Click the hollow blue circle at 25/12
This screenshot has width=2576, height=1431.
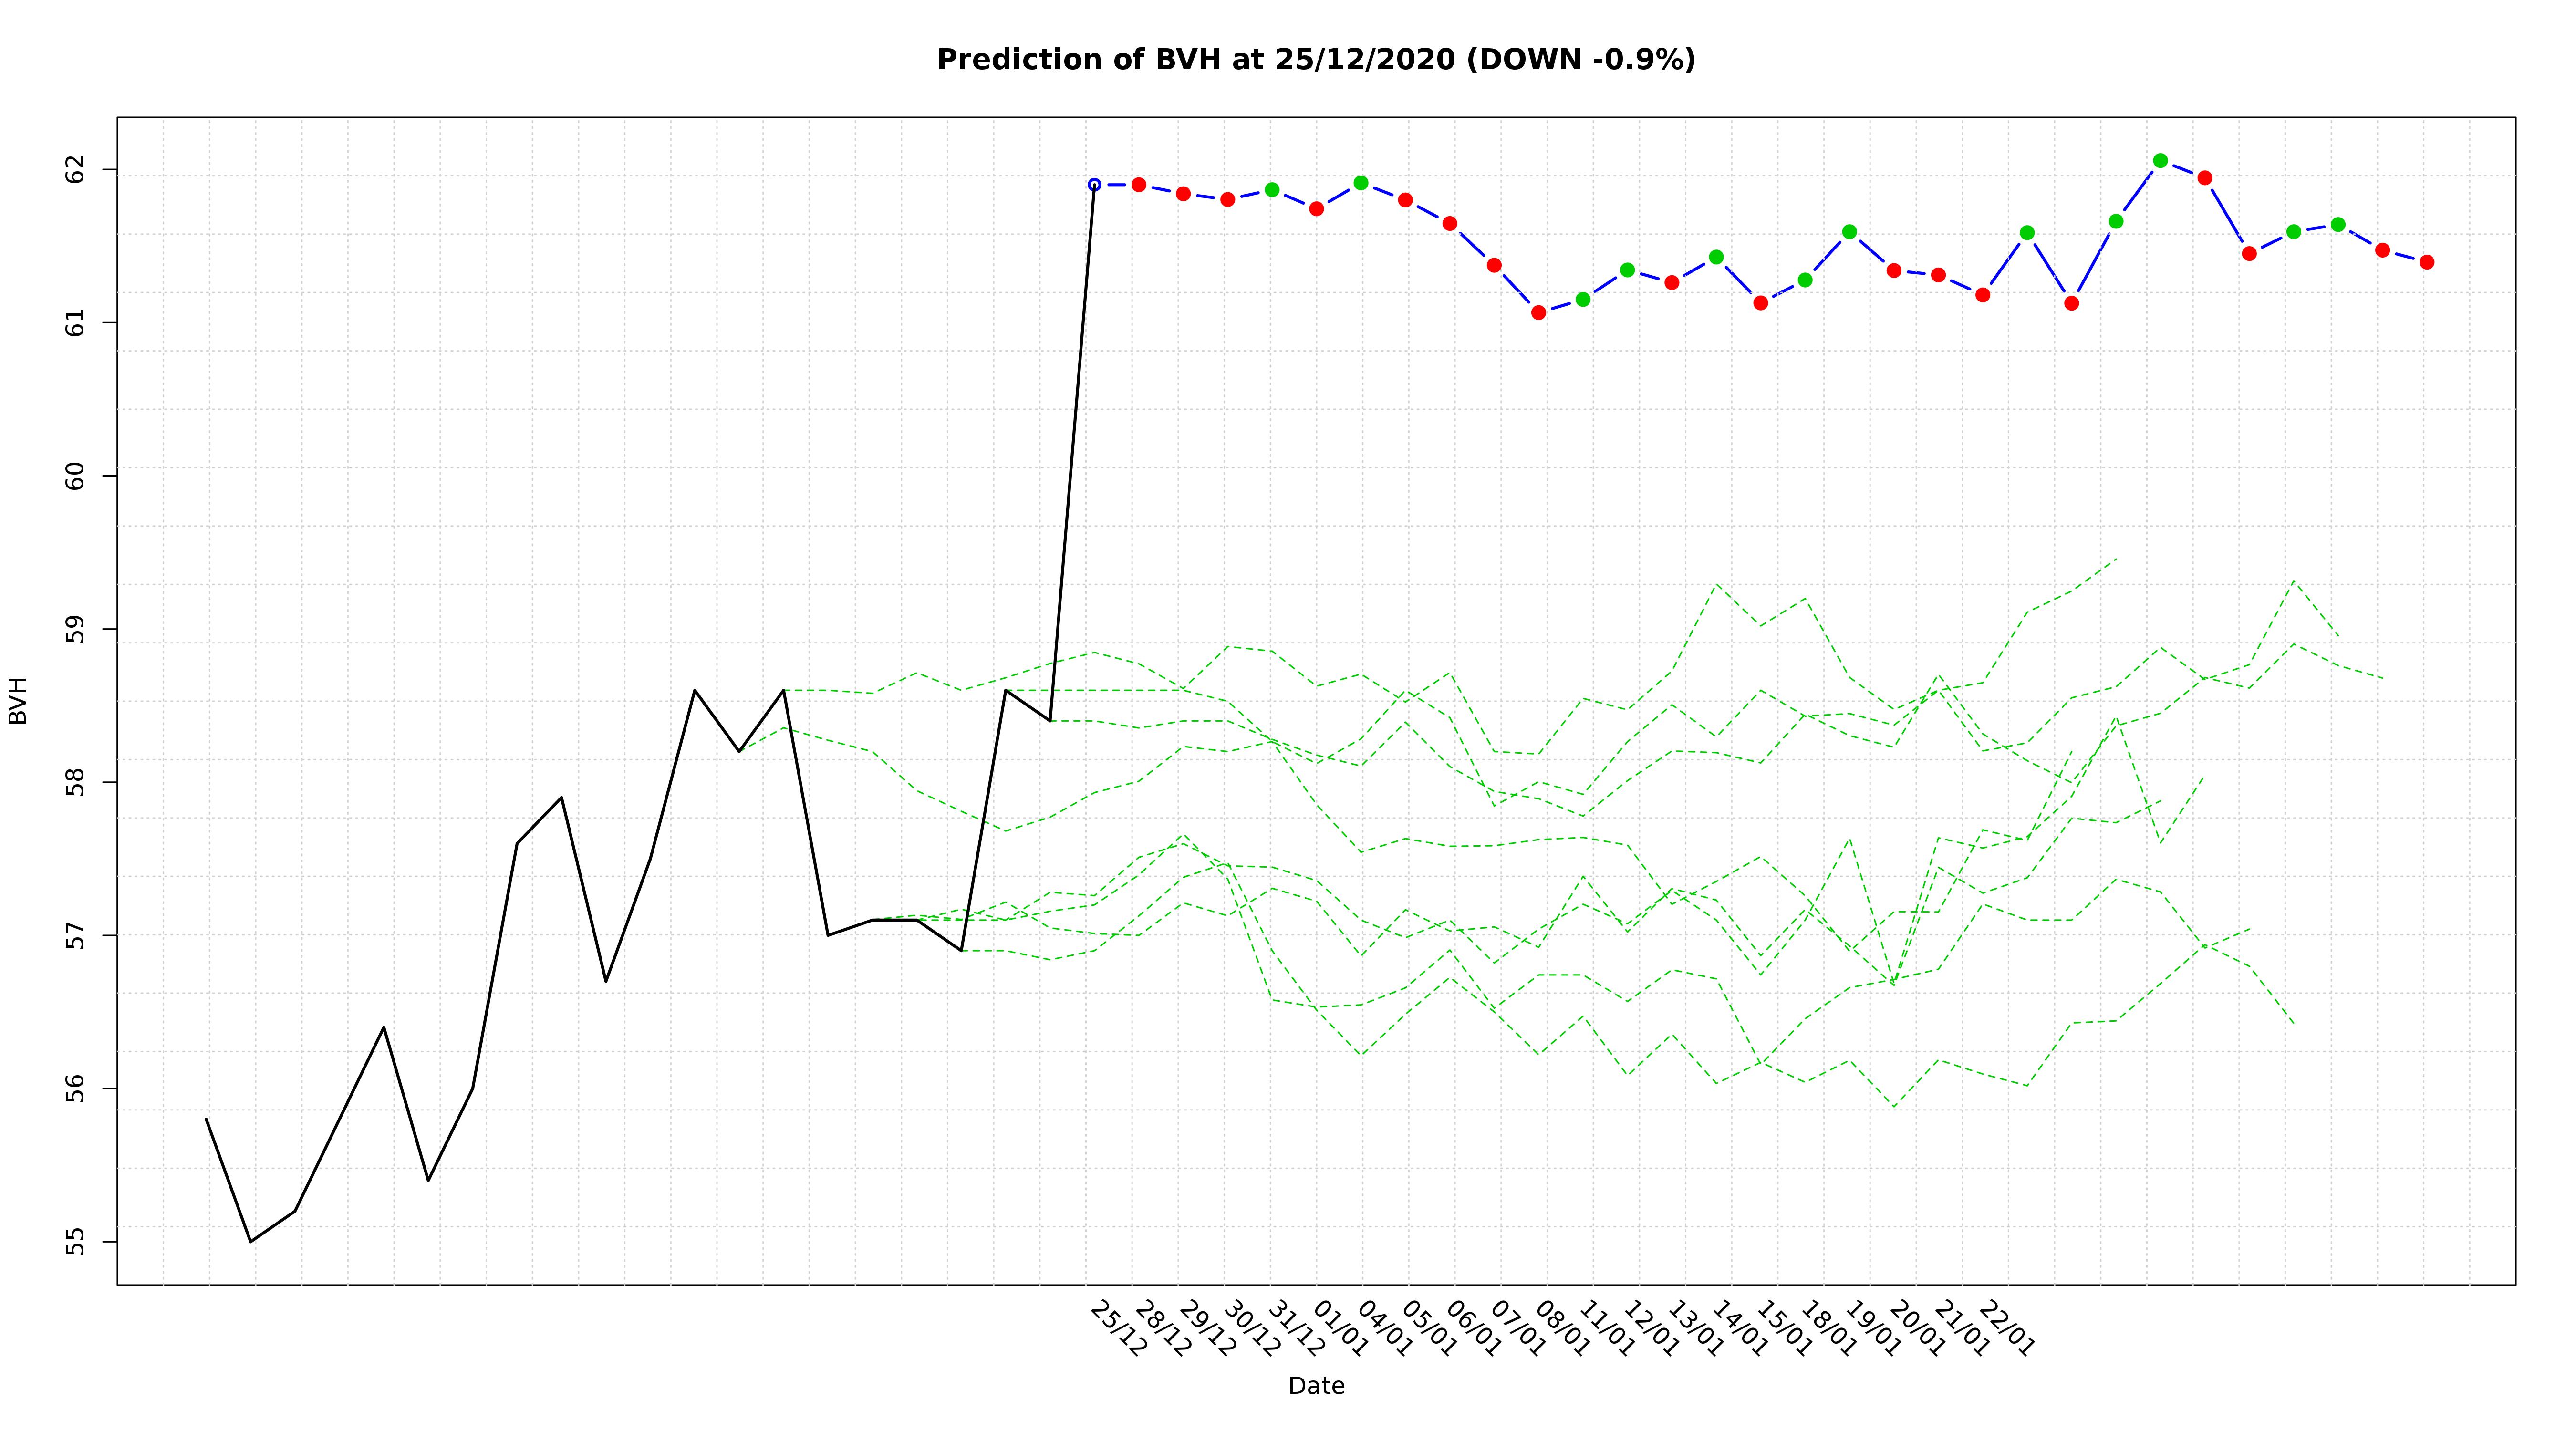1094,185
